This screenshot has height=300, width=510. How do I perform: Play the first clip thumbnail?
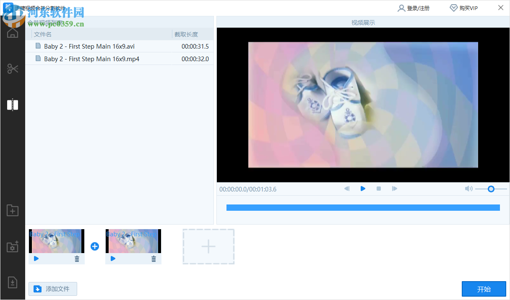[x=36, y=259]
